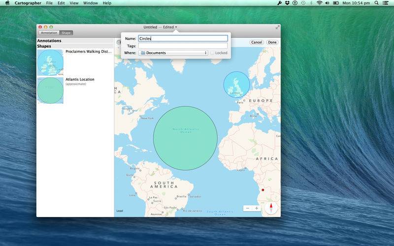Viewport: 394px width, 246px height.
Task: Click the red pin in Africa
Action: [263, 190]
